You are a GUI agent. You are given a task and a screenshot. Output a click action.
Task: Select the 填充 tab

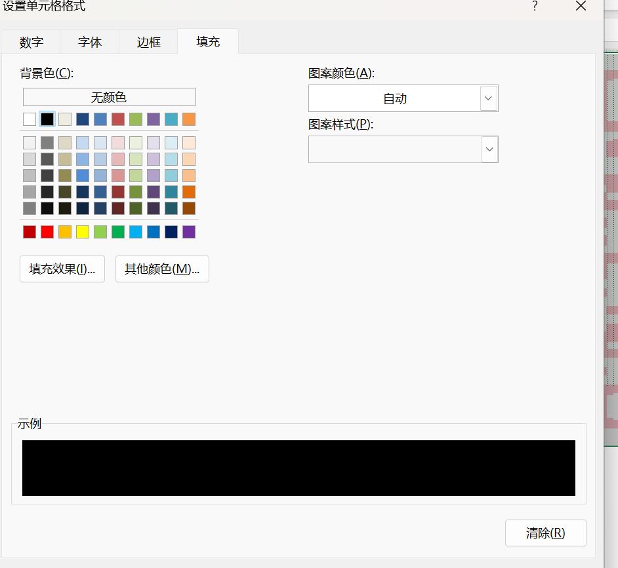[208, 41]
